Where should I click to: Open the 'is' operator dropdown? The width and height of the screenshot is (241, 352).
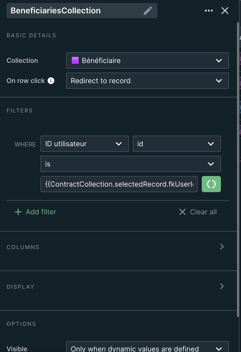pos(131,164)
